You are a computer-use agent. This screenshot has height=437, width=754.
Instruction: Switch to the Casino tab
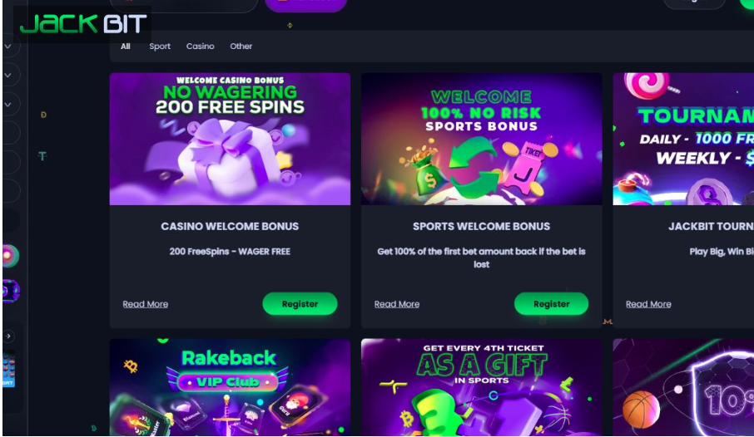[200, 46]
